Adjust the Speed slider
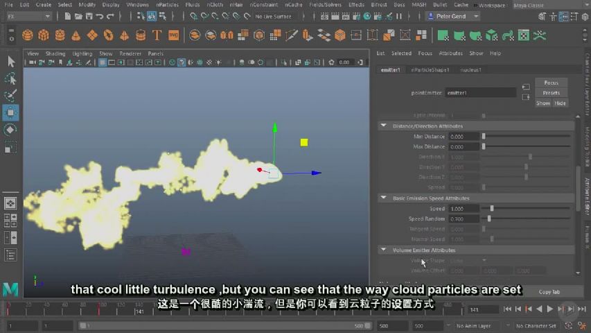 point(492,208)
